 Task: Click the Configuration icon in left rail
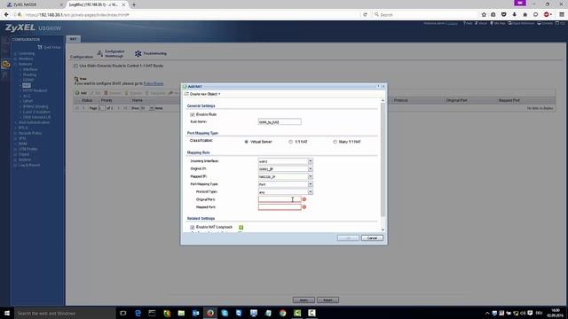[5, 65]
